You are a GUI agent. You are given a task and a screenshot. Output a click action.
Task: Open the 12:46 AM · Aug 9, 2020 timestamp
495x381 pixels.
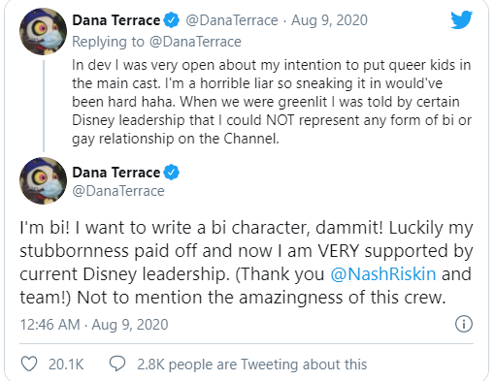point(94,325)
